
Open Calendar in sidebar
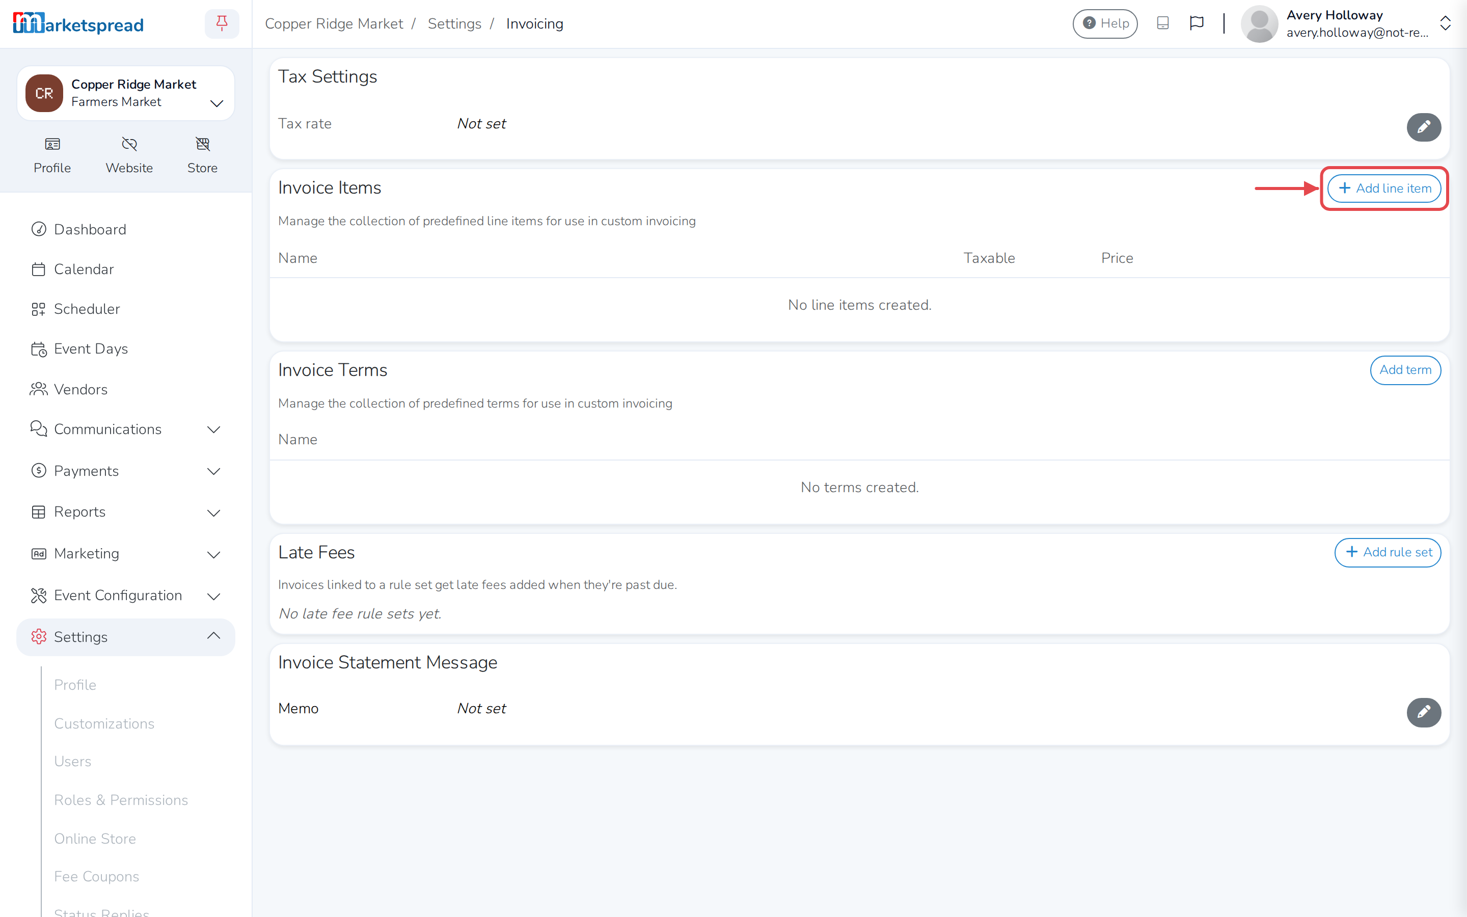coord(125,269)
